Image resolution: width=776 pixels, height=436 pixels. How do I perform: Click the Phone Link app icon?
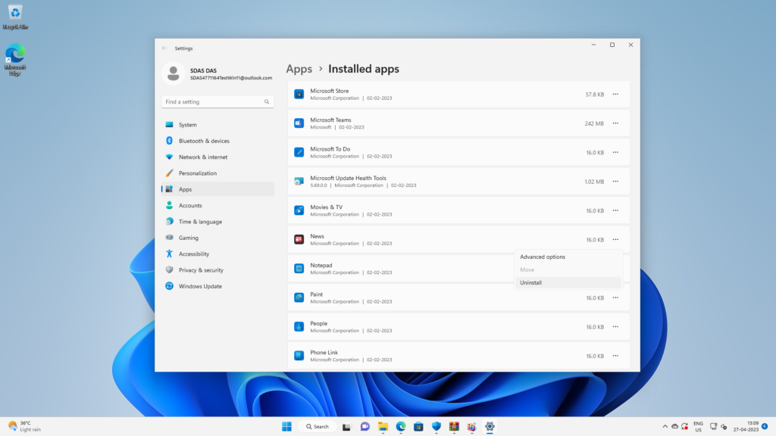(299, 356)
